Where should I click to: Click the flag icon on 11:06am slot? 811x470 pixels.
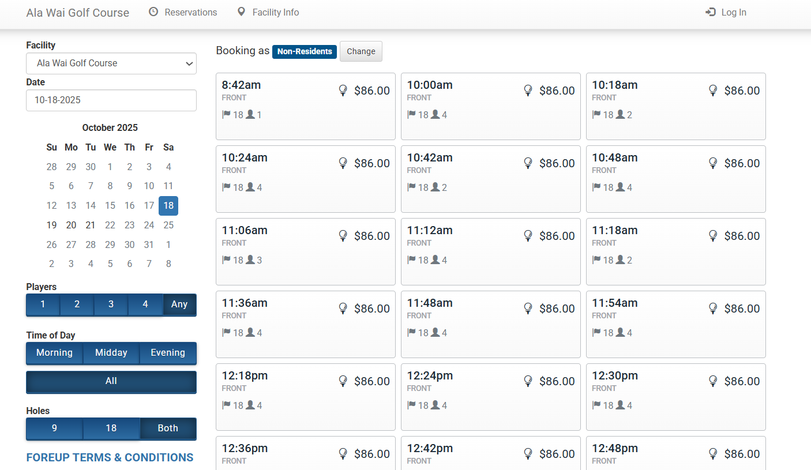pos(226,260)
